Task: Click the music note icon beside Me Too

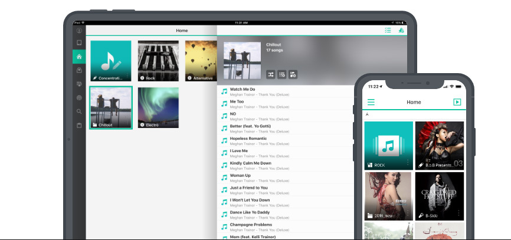Action: coord(224,104)
